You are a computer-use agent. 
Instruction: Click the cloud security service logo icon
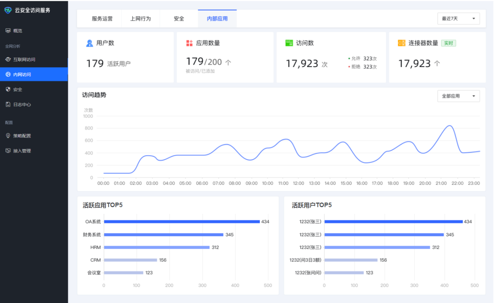8,10
